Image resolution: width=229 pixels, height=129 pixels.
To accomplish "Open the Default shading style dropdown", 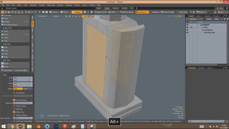I will 56,16.
